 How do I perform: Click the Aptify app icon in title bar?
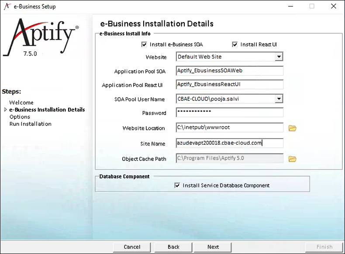tap(7, 6)
